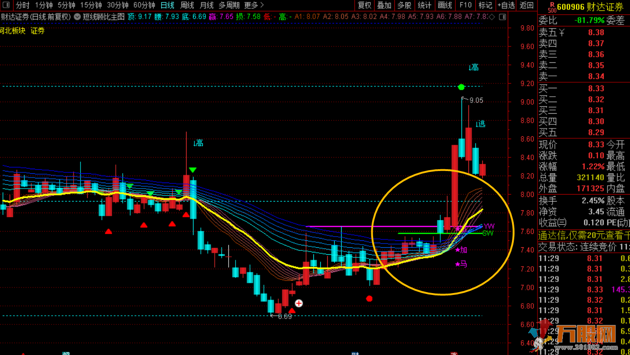Click the diamond icon in indicator bar
The height and width of the screenshot is (355, 630).
[x=492, y=17]
